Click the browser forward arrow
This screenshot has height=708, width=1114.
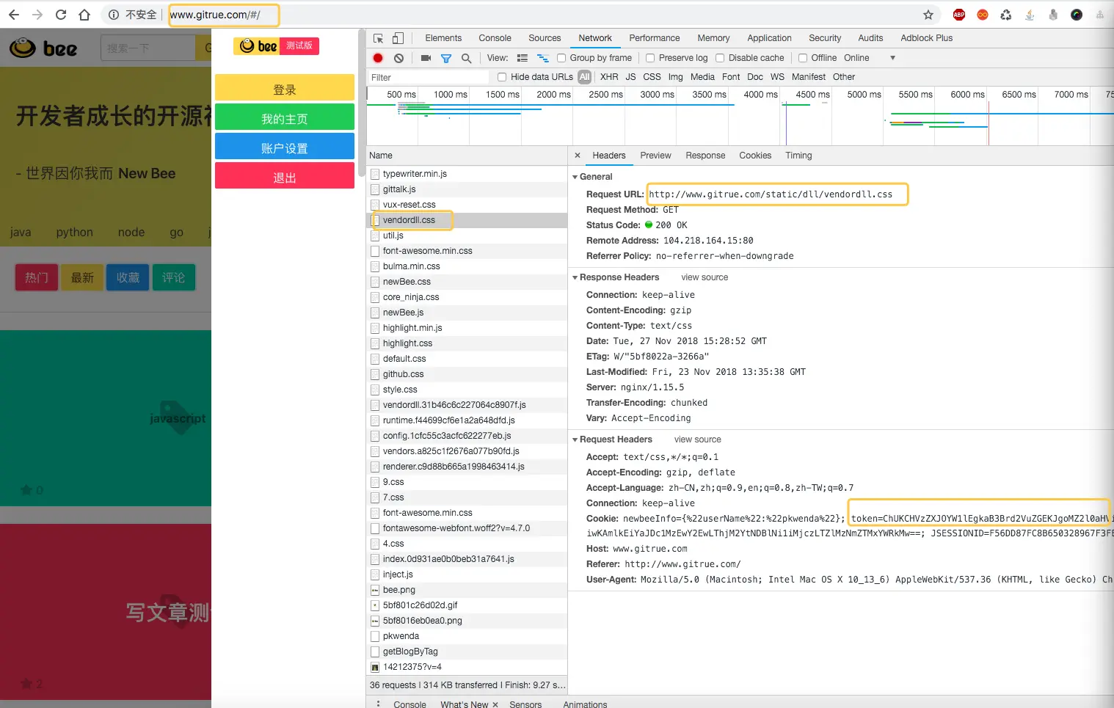pos(37,15)
